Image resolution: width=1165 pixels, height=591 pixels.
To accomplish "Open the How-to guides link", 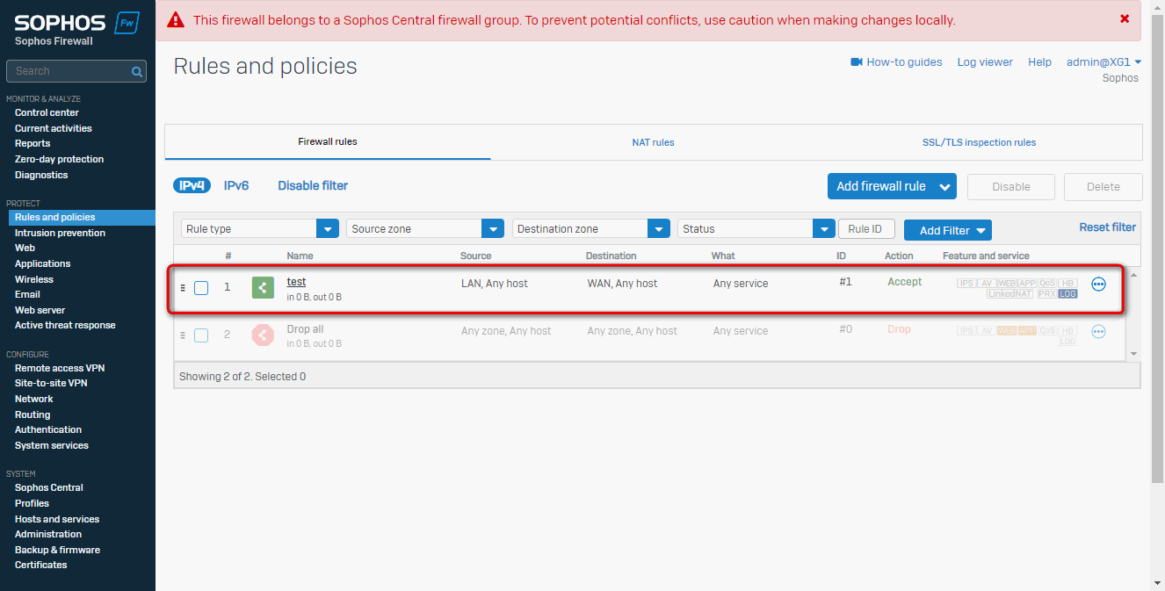I will (x=904, y=62).
